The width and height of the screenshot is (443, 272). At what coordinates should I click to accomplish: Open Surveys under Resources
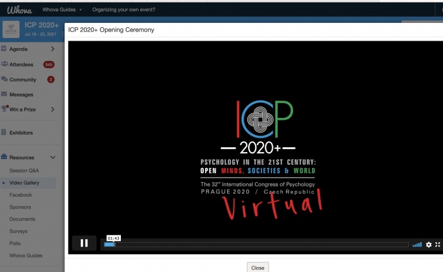(x=18, y=231)
